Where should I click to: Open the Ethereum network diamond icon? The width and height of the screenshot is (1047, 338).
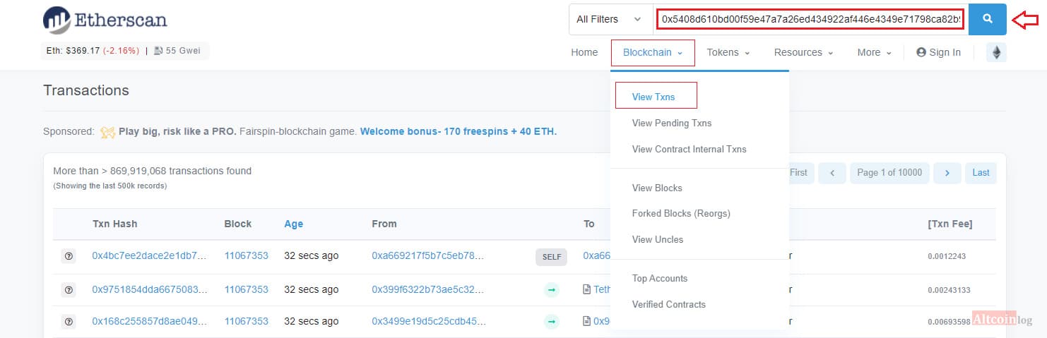(x=996, y=52)
